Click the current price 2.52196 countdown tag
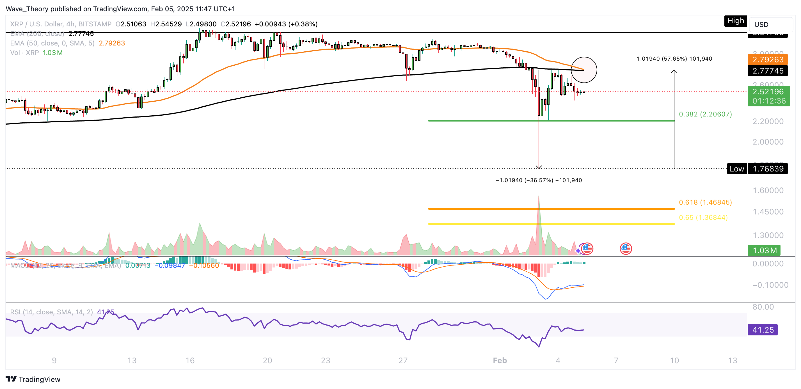Screen dimensions: 801x389 768,96
